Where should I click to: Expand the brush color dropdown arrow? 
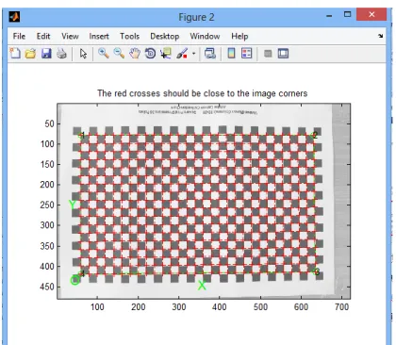pyautogui.click(x=193, y=54)
